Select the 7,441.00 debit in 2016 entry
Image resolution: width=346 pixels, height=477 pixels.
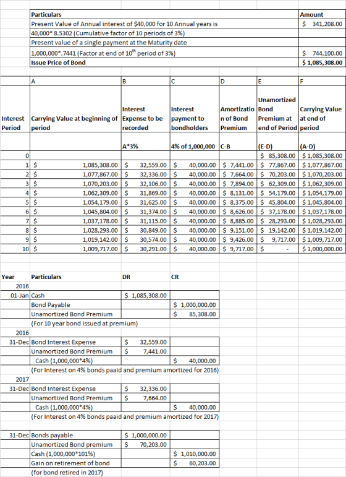point(146,351)
